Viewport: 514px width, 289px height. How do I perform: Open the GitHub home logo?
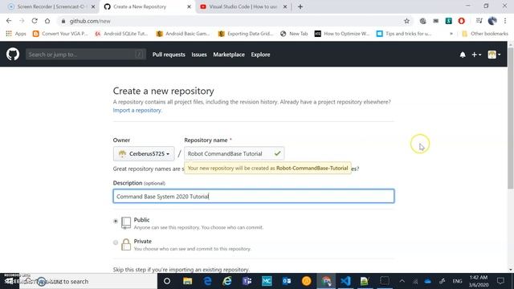click(13, 55)
